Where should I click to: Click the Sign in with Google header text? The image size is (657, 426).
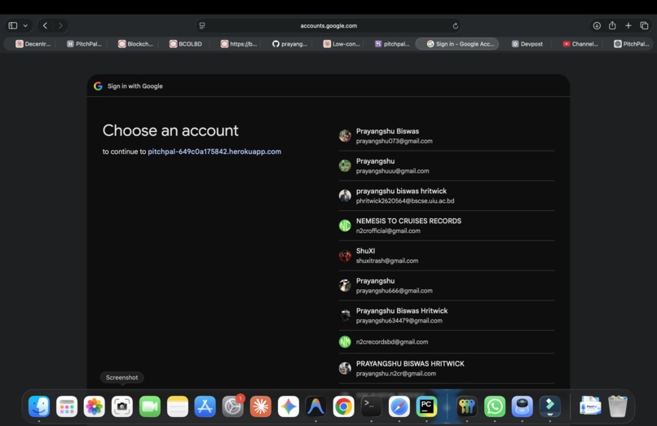click(x=135, y=86)
